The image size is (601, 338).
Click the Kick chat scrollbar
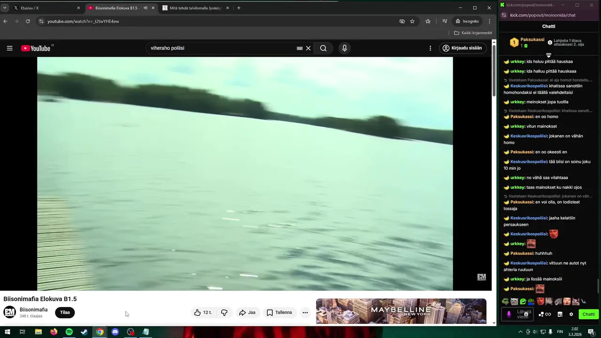click(x=599, y=285)
